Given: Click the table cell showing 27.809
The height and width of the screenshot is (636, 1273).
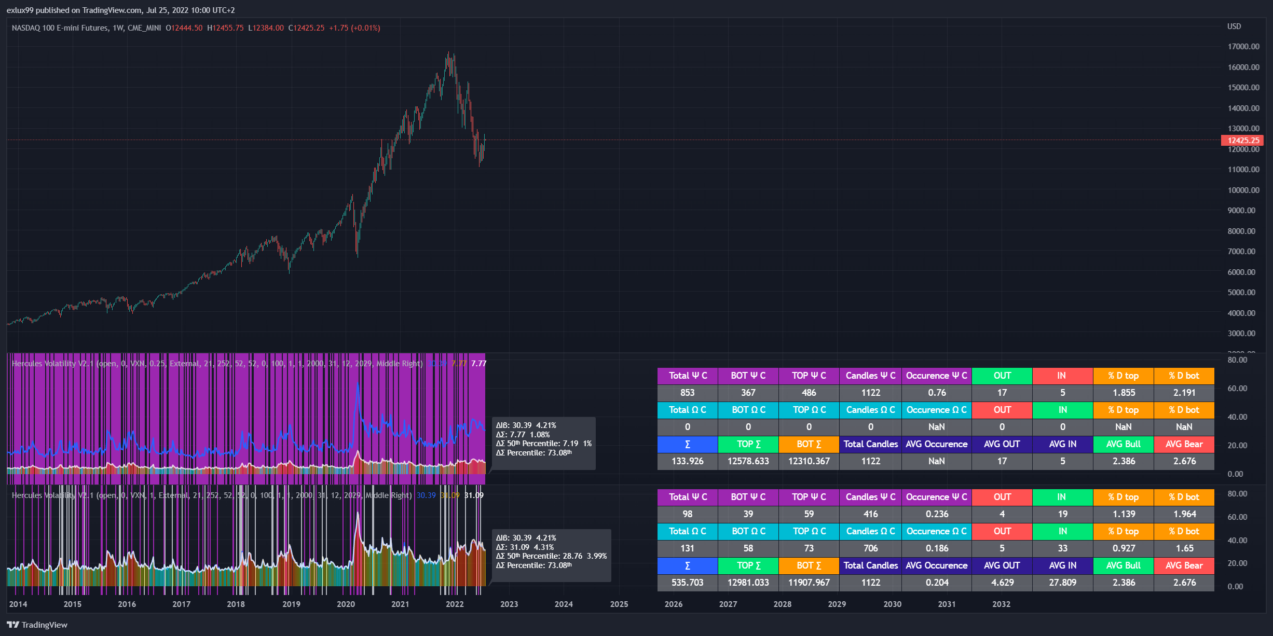Looking at the screenshot, I should click(1062, 583).
